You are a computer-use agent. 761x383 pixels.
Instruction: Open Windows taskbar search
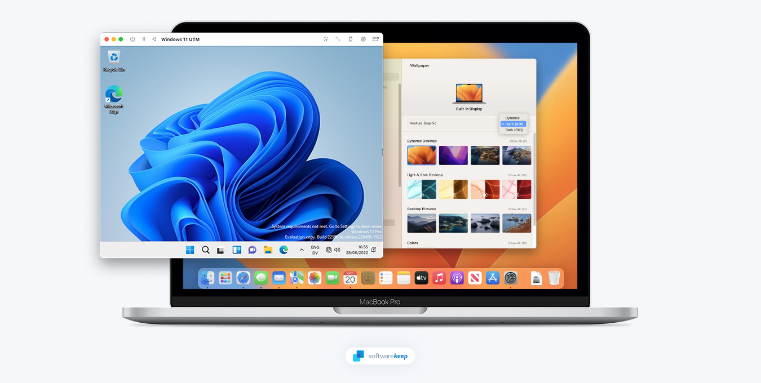[x=206, y=250]
